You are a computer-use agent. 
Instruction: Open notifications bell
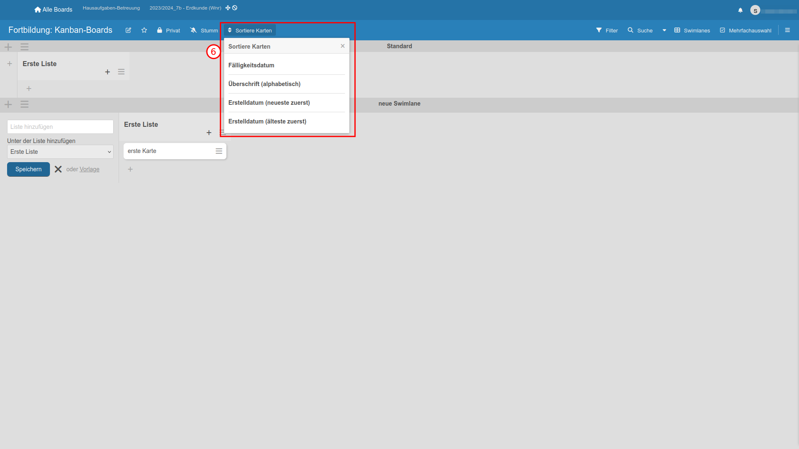[740, 10]
